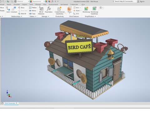Open the Tools ribbon tab

click(x=31, y=4)
